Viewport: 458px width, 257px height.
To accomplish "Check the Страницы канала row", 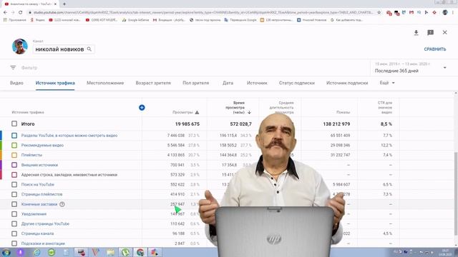I will [14, 233].
